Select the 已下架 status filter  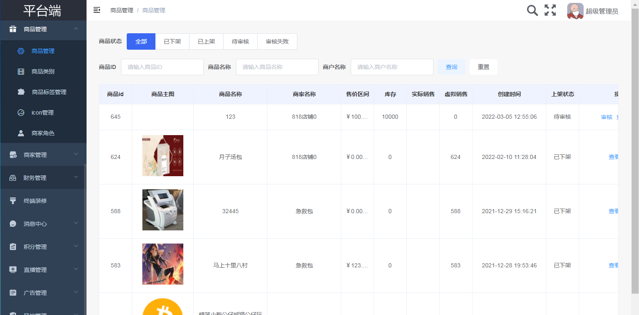(x=172, y=41)
